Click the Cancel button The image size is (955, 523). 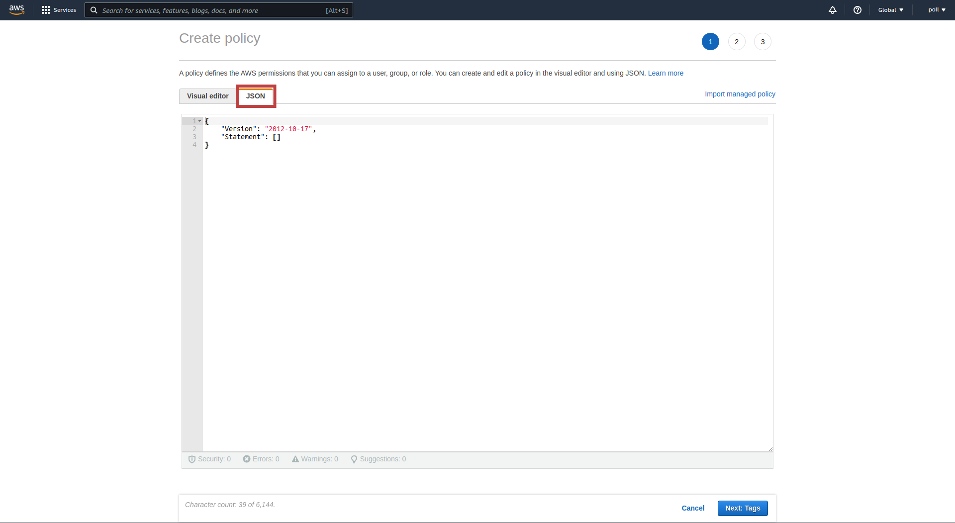pos(692,508)
